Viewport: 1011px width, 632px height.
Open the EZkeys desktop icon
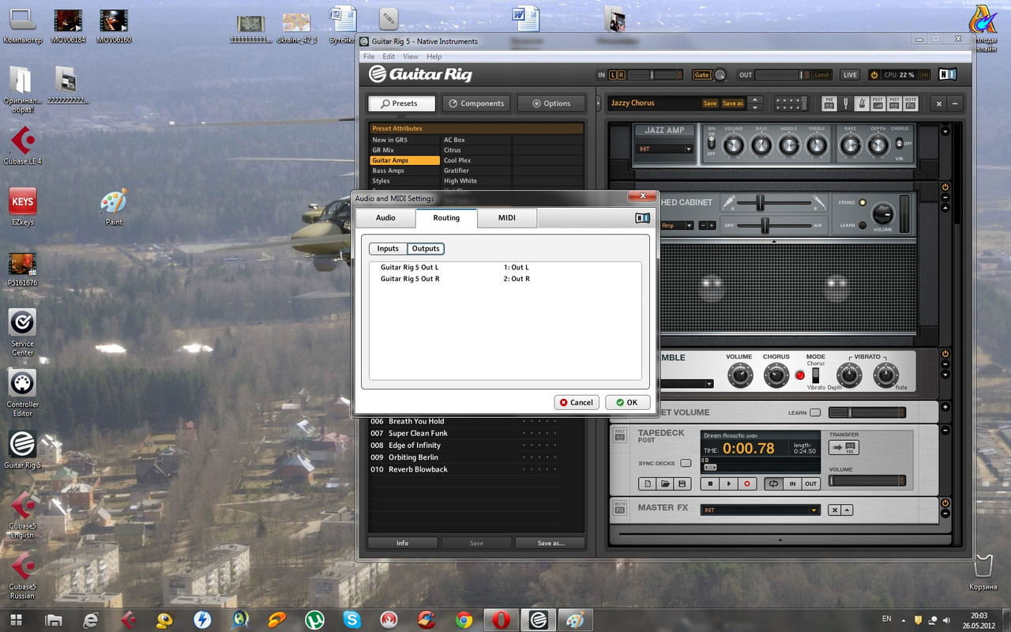click(x=22, y=207)
